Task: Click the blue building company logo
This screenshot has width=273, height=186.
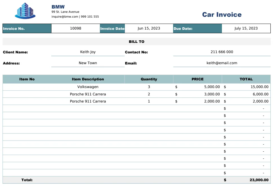Action: (x=25, y=11)
